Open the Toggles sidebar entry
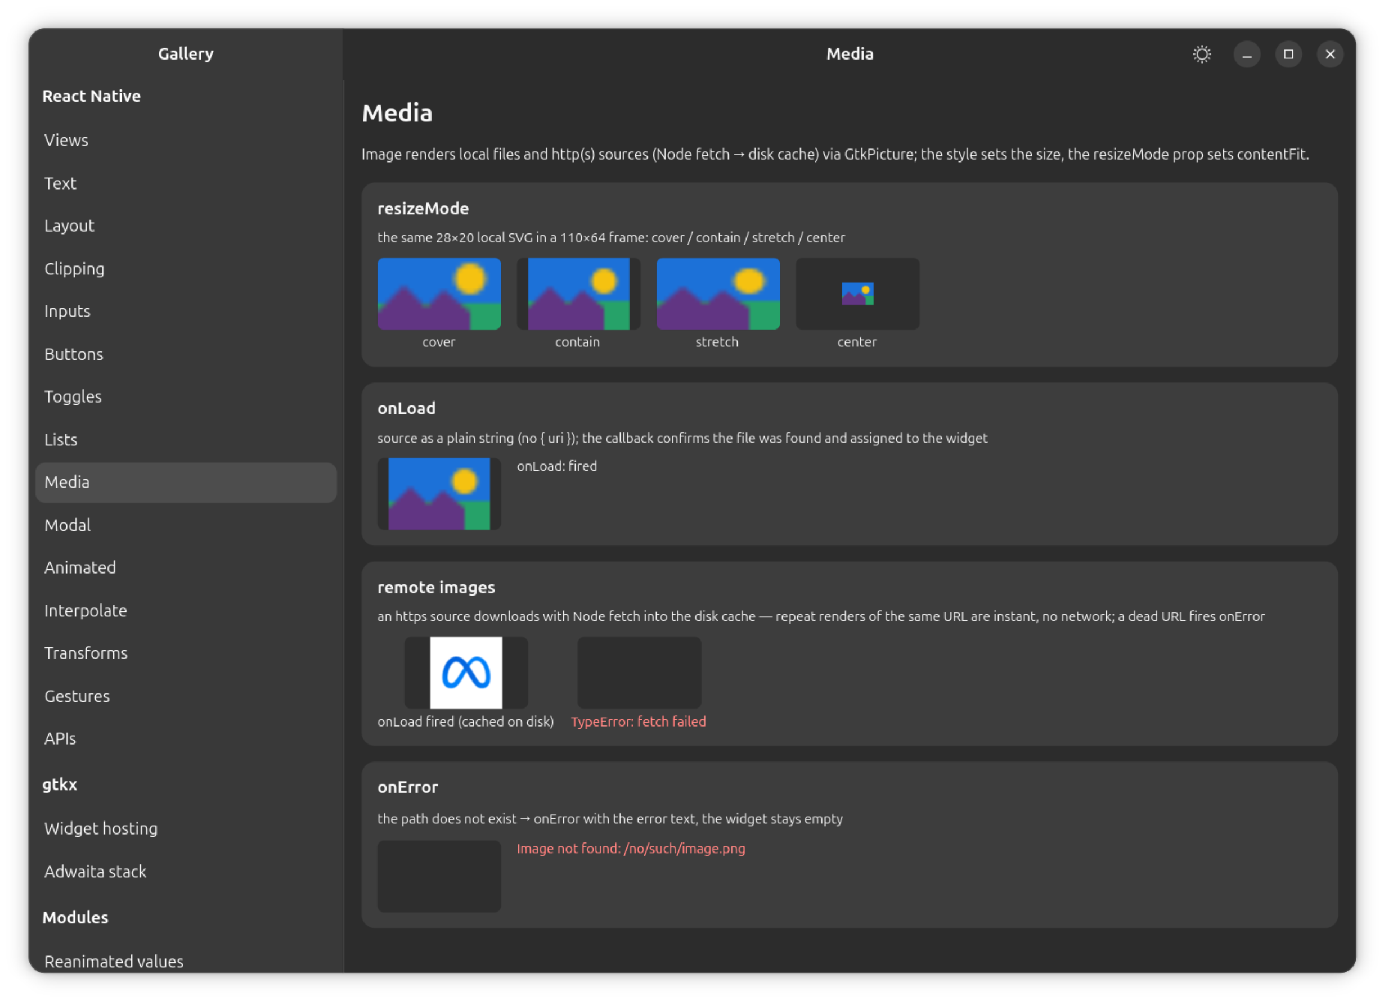The image size is (1384, 1001). pos(186,396)
